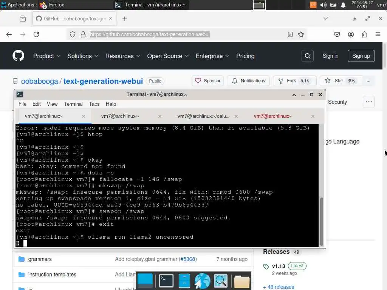This screenshot has height=290, width=387.
Task: Click Firefox back arrow
Action: coord(9,34)
